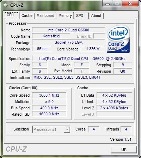The image size is (141, 158).
Task: Switch to the CPU tab
Action: (x=12, y=15)
